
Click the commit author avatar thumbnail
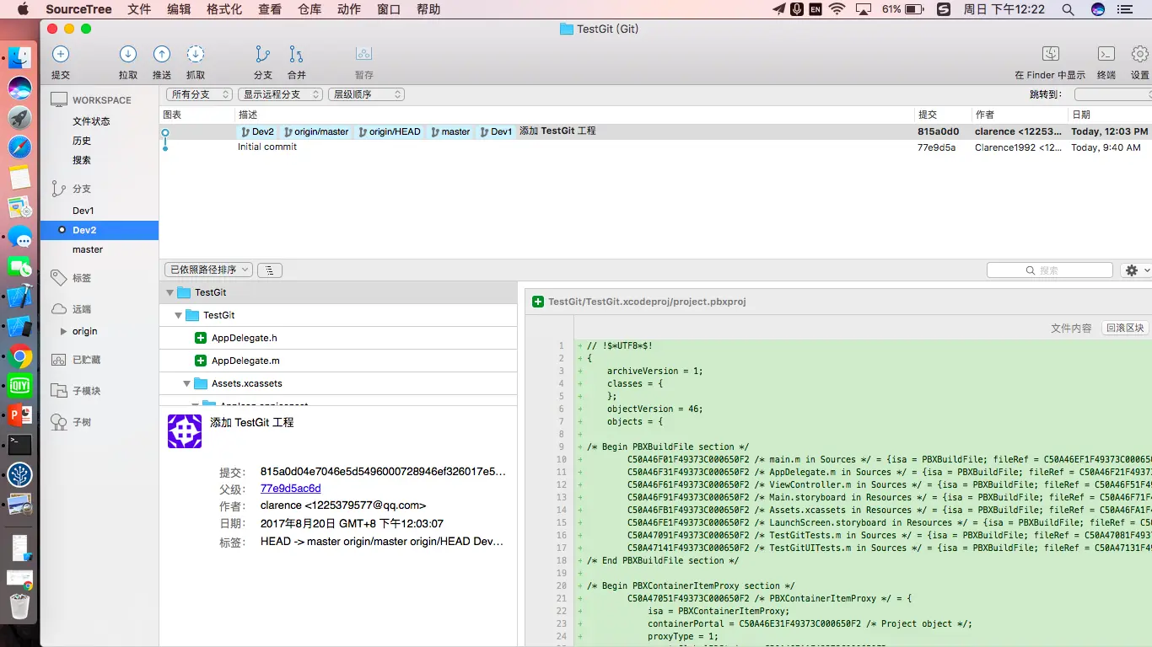coord(185,430)
